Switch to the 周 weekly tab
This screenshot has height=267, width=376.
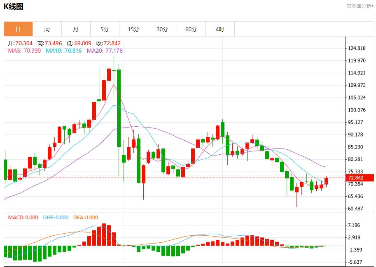(x=47, y=29)
